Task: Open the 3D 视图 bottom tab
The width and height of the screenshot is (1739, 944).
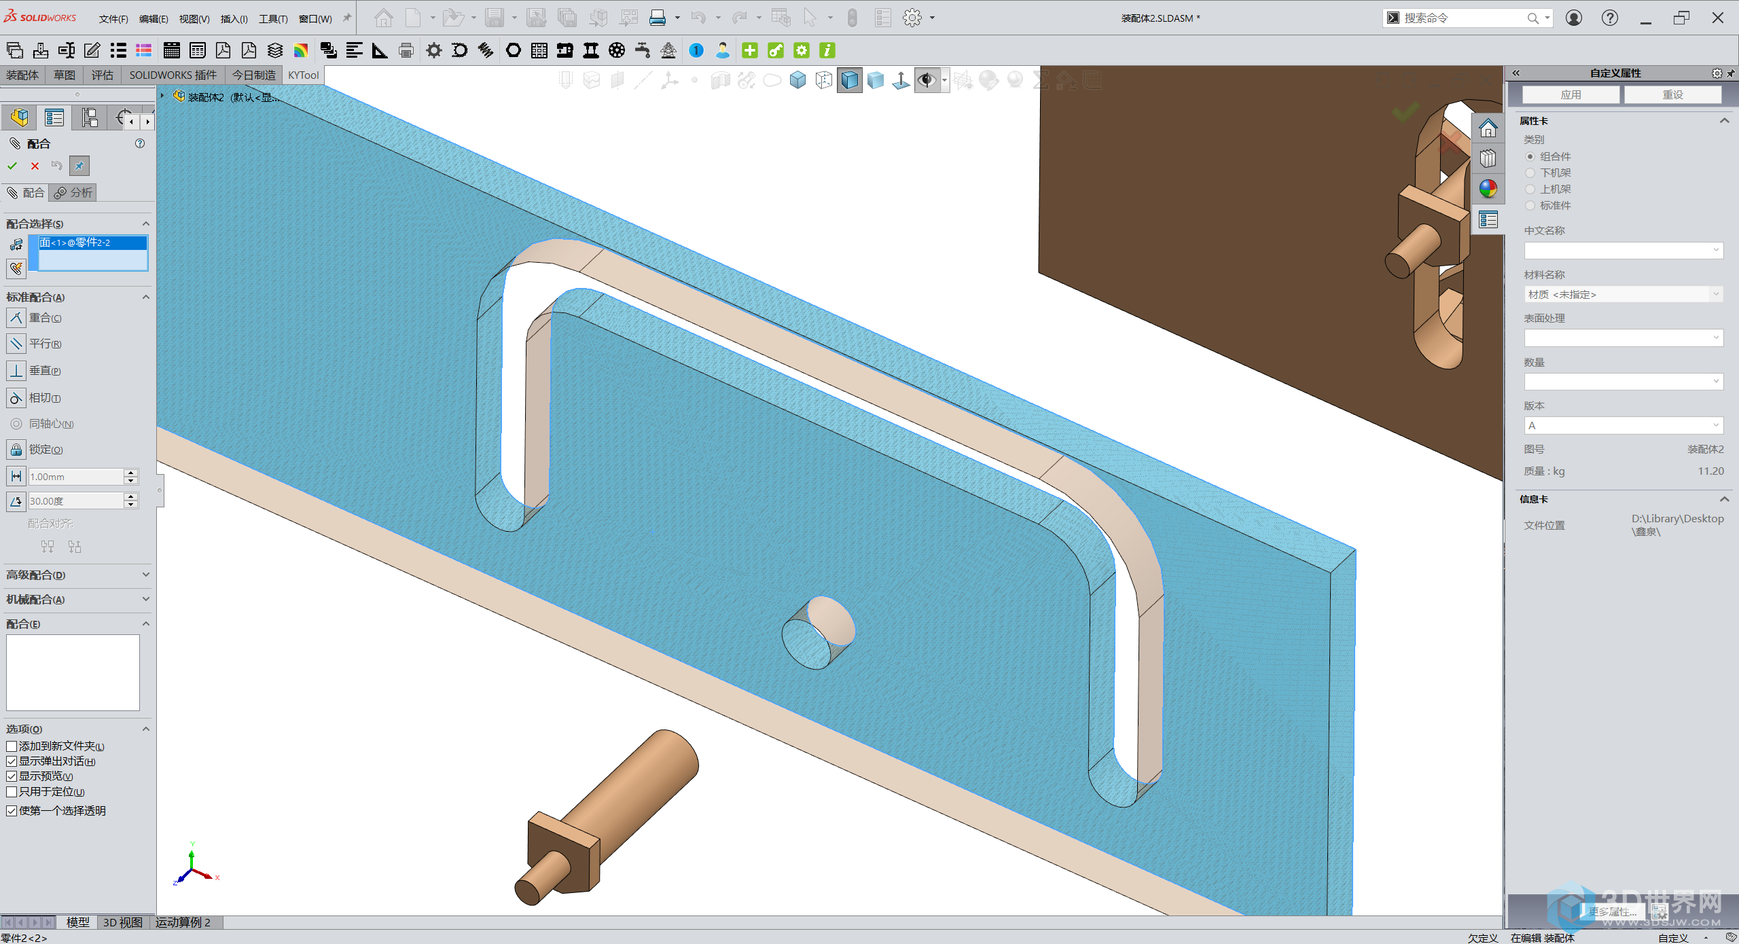Action: point(123,922)
